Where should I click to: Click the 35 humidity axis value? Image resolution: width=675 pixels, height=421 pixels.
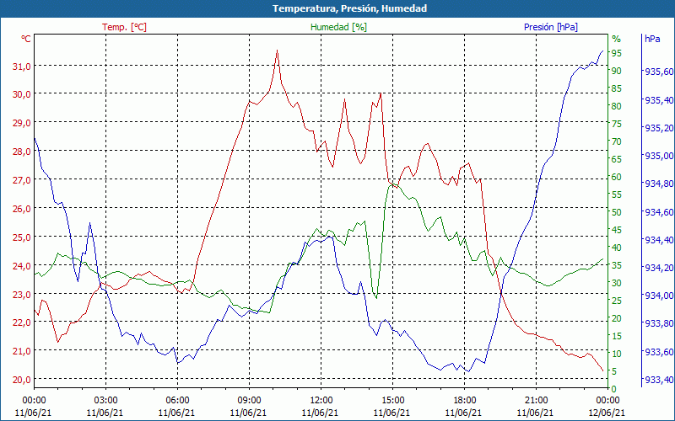[x=617, y=265]
